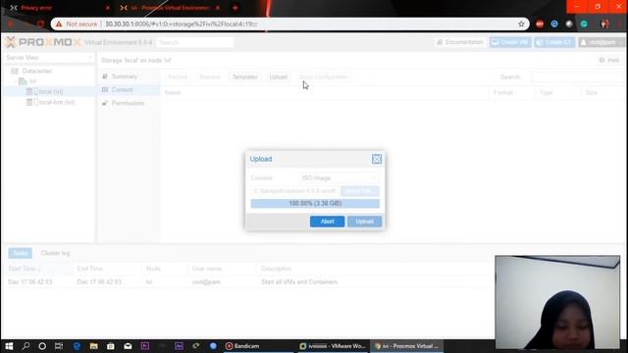Click the selected file path field

pos(295,191)
